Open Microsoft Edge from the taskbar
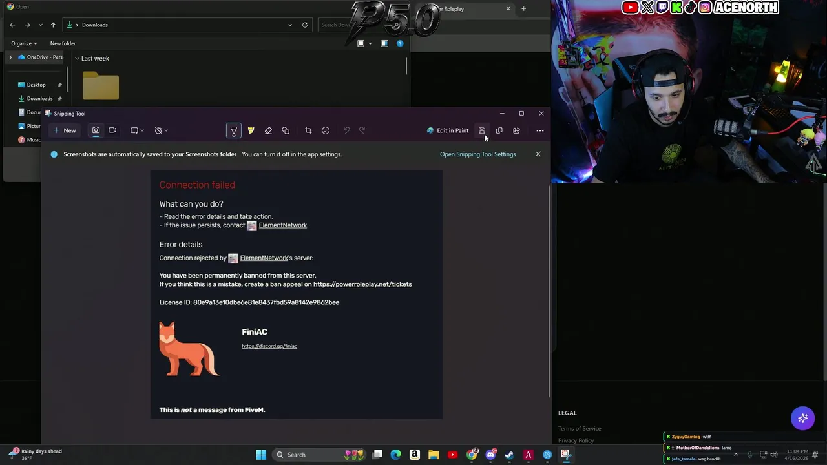 (x=396, y=455)
